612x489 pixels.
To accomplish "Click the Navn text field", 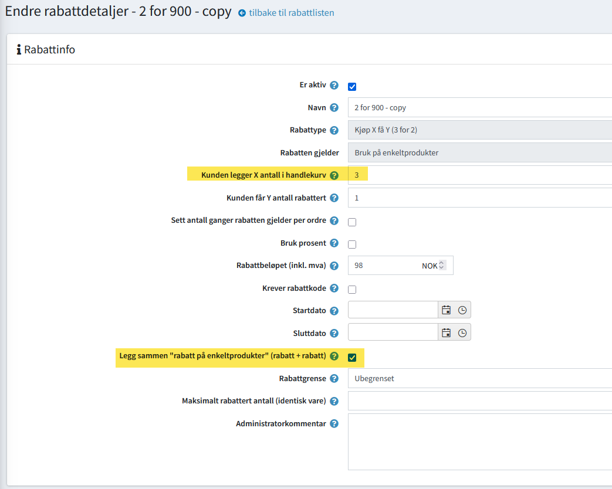I will (x=479, y=108).
